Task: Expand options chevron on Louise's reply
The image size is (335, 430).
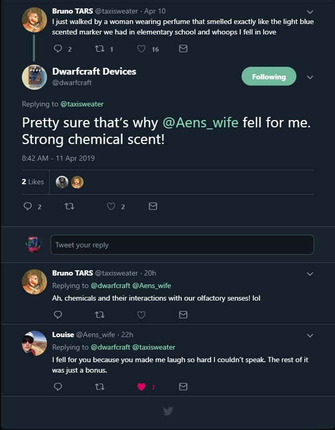Action: tap(310, 335)
